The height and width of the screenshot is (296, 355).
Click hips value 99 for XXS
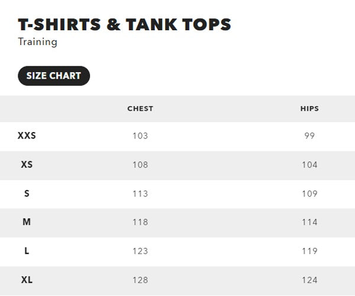(309, 136)
